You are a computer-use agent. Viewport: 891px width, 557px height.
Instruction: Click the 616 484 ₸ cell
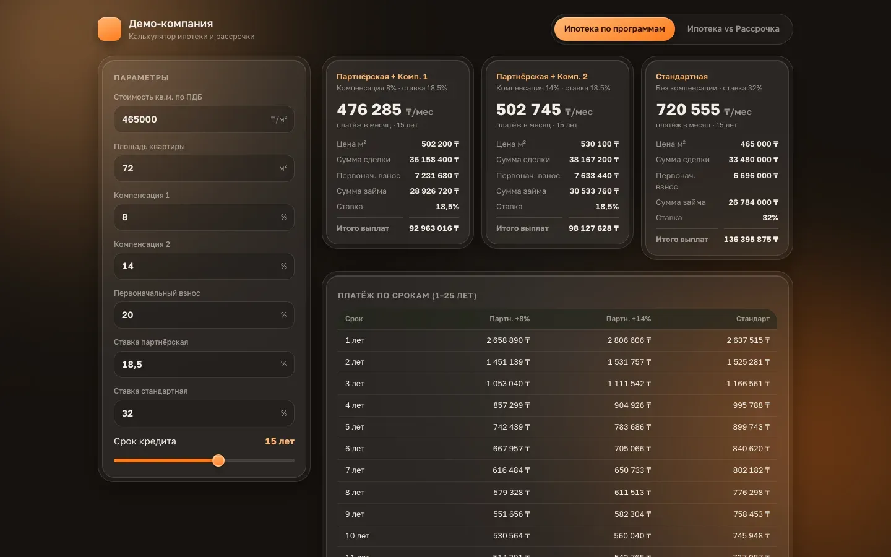511,470
